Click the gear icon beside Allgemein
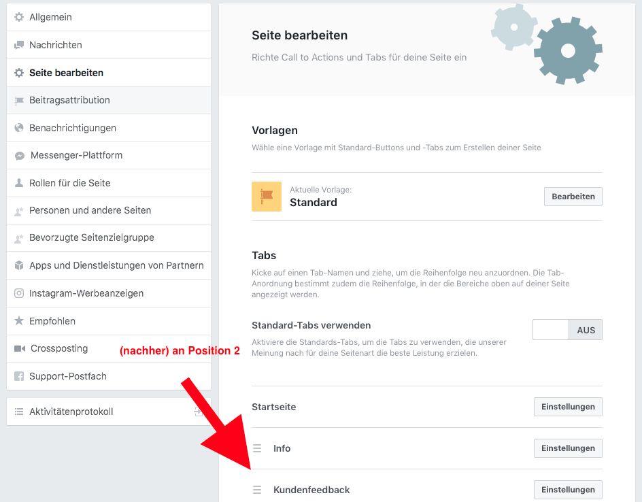 point(19,17)
